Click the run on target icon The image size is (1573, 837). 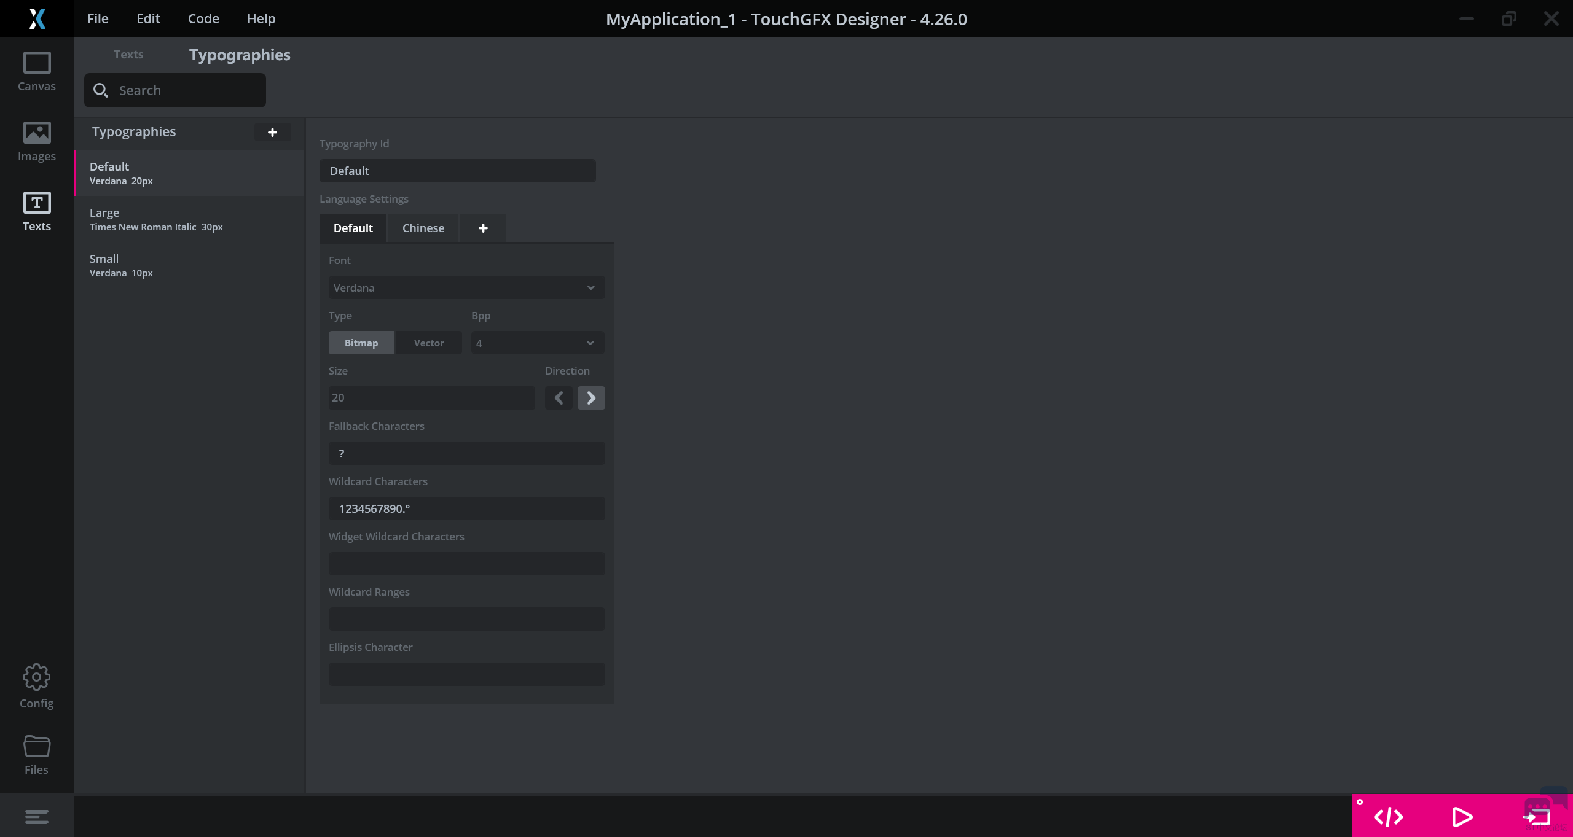(x=1536, y=817)
